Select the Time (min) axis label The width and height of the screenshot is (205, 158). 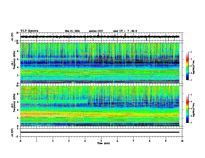click(x=104, y=143)
